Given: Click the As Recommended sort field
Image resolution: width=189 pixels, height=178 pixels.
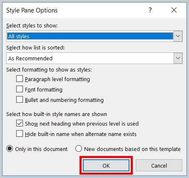Looking at the screenshot, I should [x=90, y=58].
